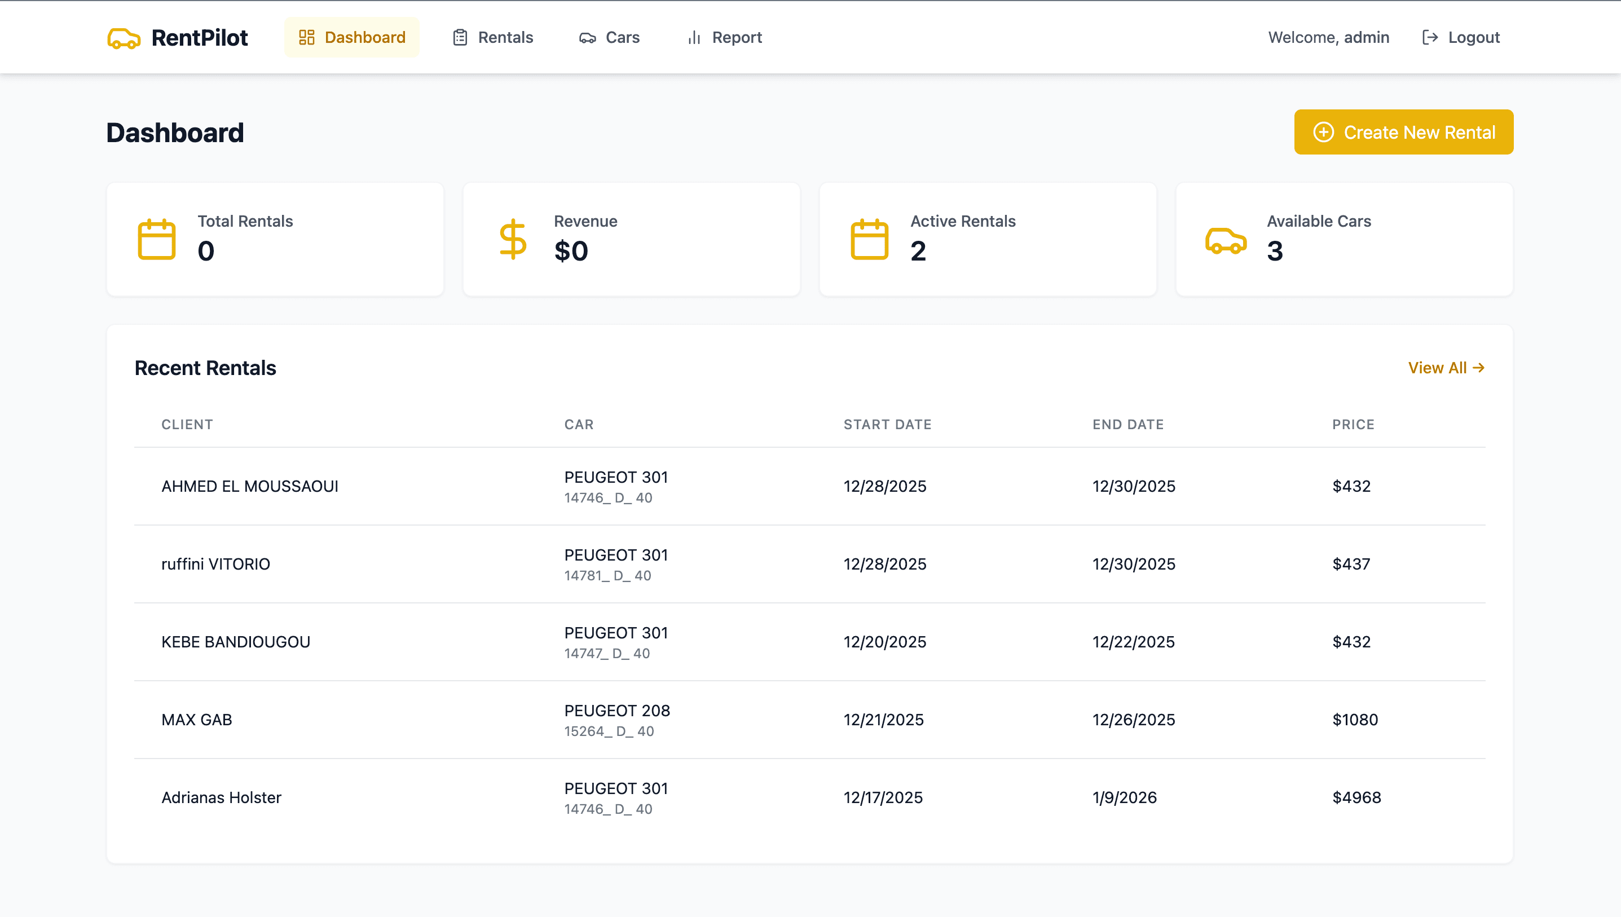Click the Logout arrow icon
The width and height of the screenshot is (1621, 917).
point(1430,37)
